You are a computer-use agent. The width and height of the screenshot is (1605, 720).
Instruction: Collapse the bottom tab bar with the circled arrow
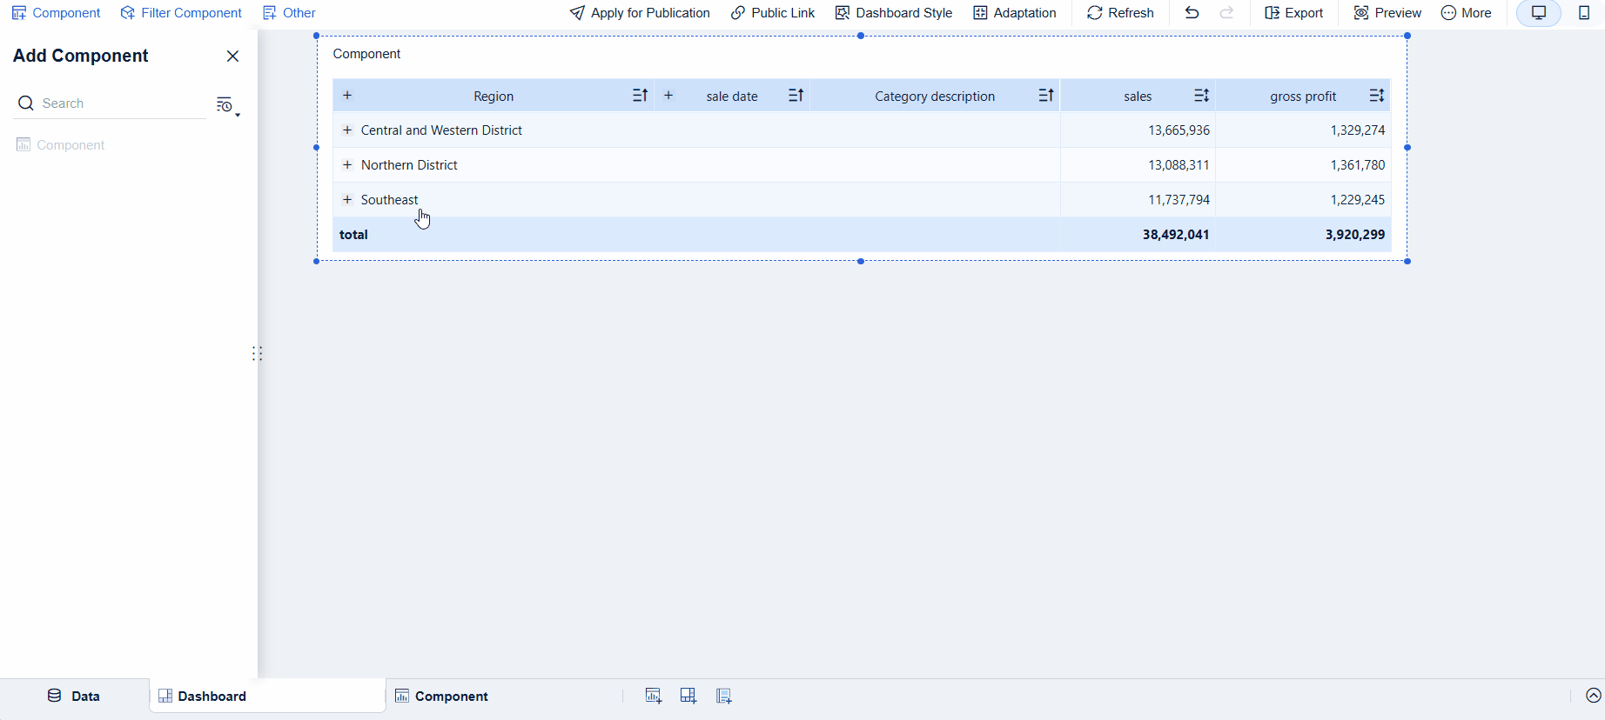coord(1594,696)
